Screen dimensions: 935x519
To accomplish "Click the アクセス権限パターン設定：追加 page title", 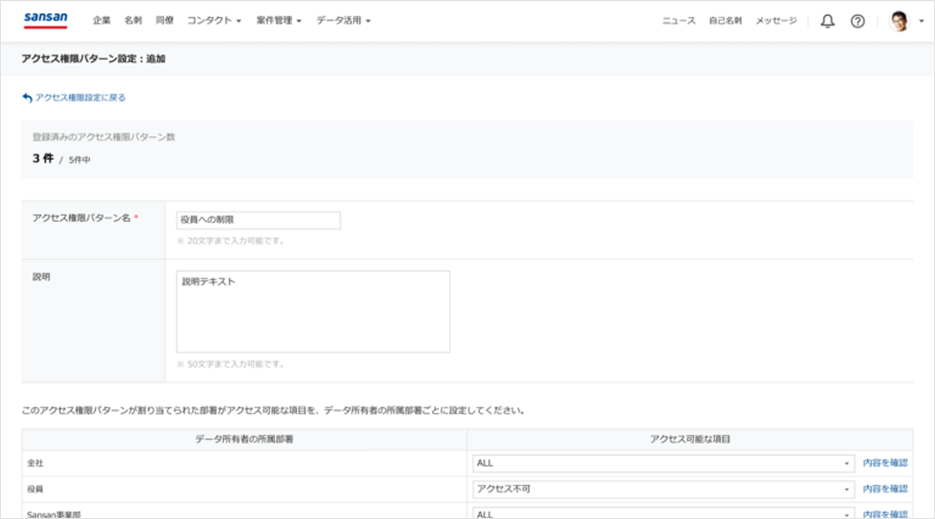I will (93, 58).
